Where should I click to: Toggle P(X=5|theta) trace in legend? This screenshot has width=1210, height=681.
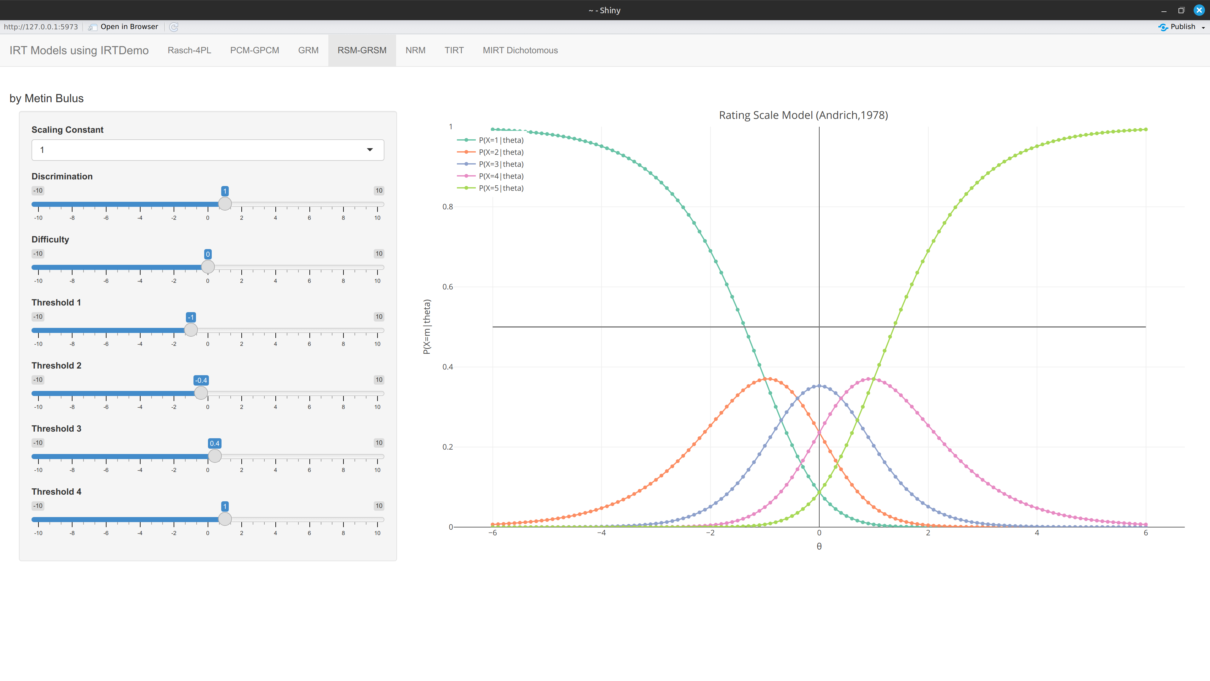[x=490, y=188]
